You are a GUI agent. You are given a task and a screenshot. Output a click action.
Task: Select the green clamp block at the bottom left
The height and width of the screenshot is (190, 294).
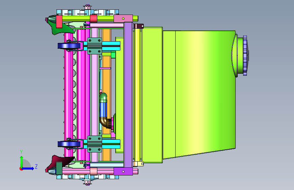point(59,168)
